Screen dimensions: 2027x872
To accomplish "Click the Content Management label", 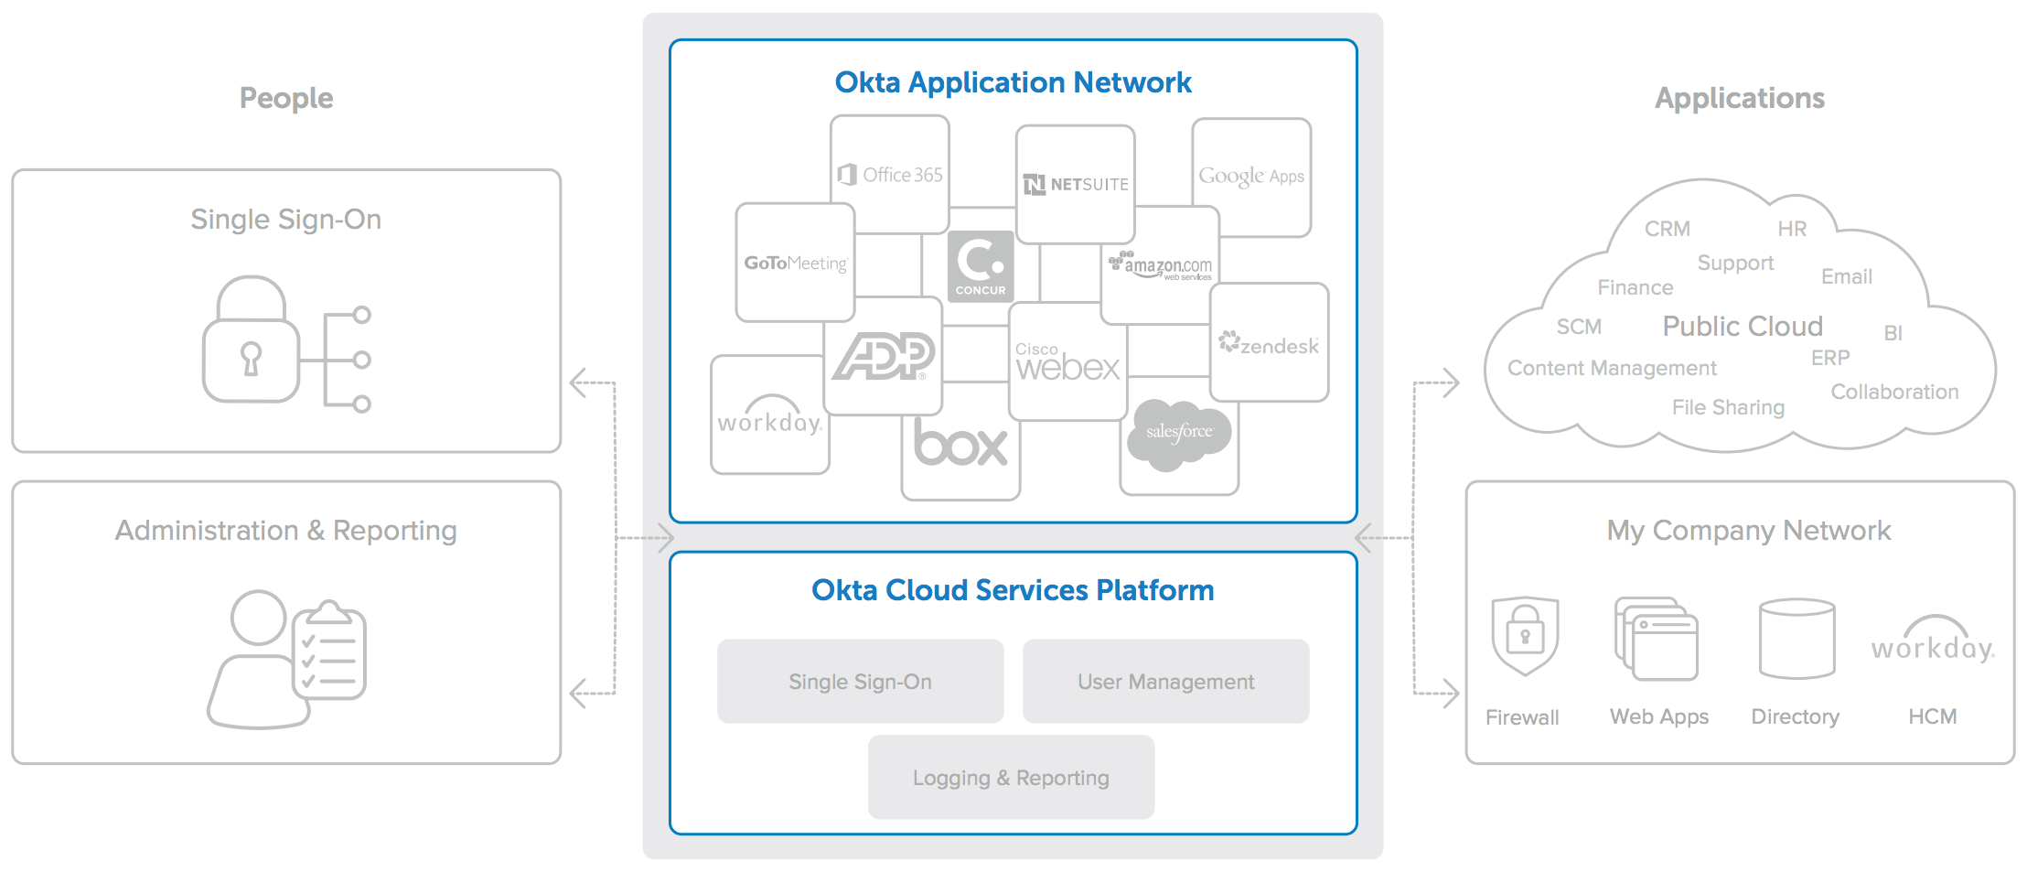I will coord(1612,368).
